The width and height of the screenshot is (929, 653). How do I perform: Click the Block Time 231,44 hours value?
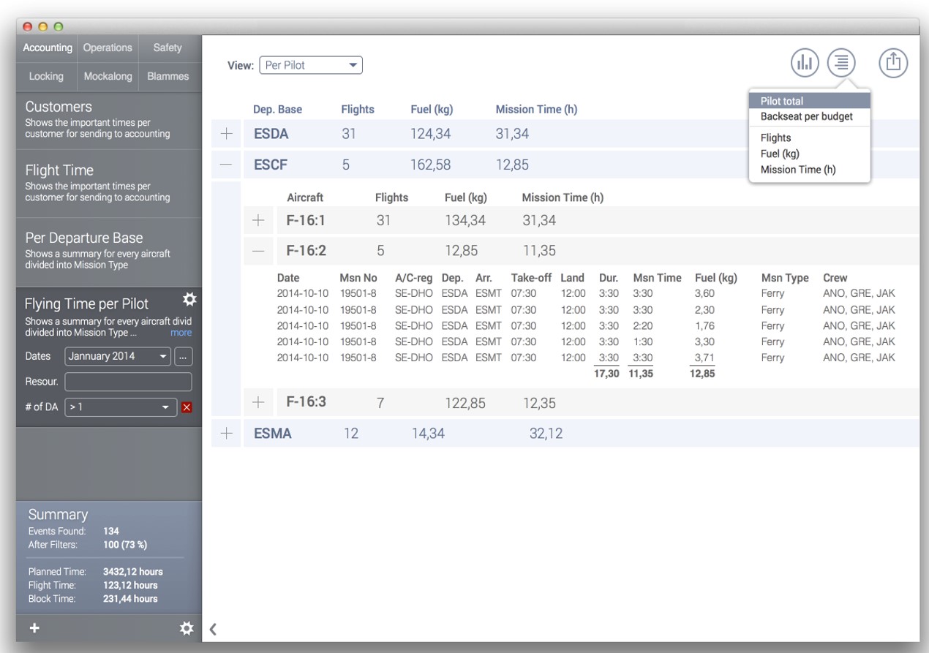130,599
